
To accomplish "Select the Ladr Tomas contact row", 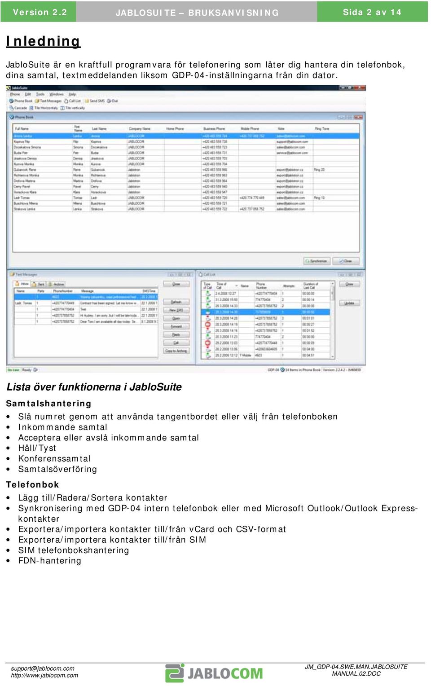I will point(186,198).
